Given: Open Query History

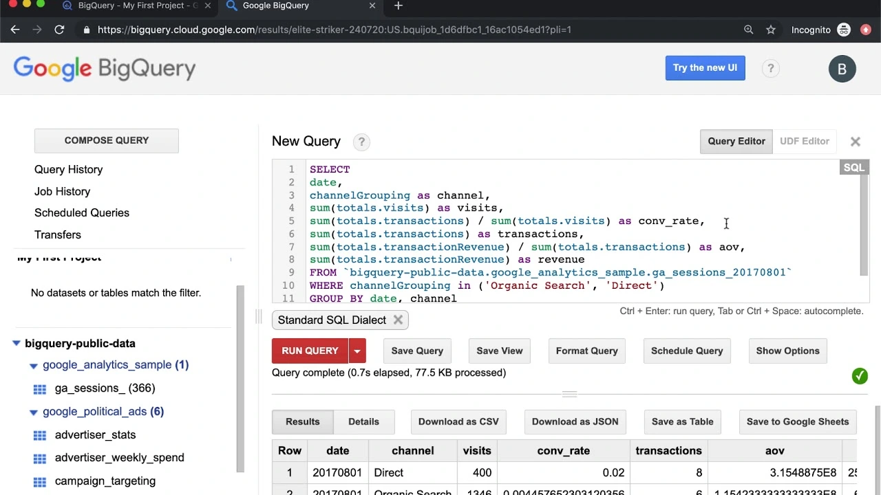Looking at the screenshot, I should 69,170.
